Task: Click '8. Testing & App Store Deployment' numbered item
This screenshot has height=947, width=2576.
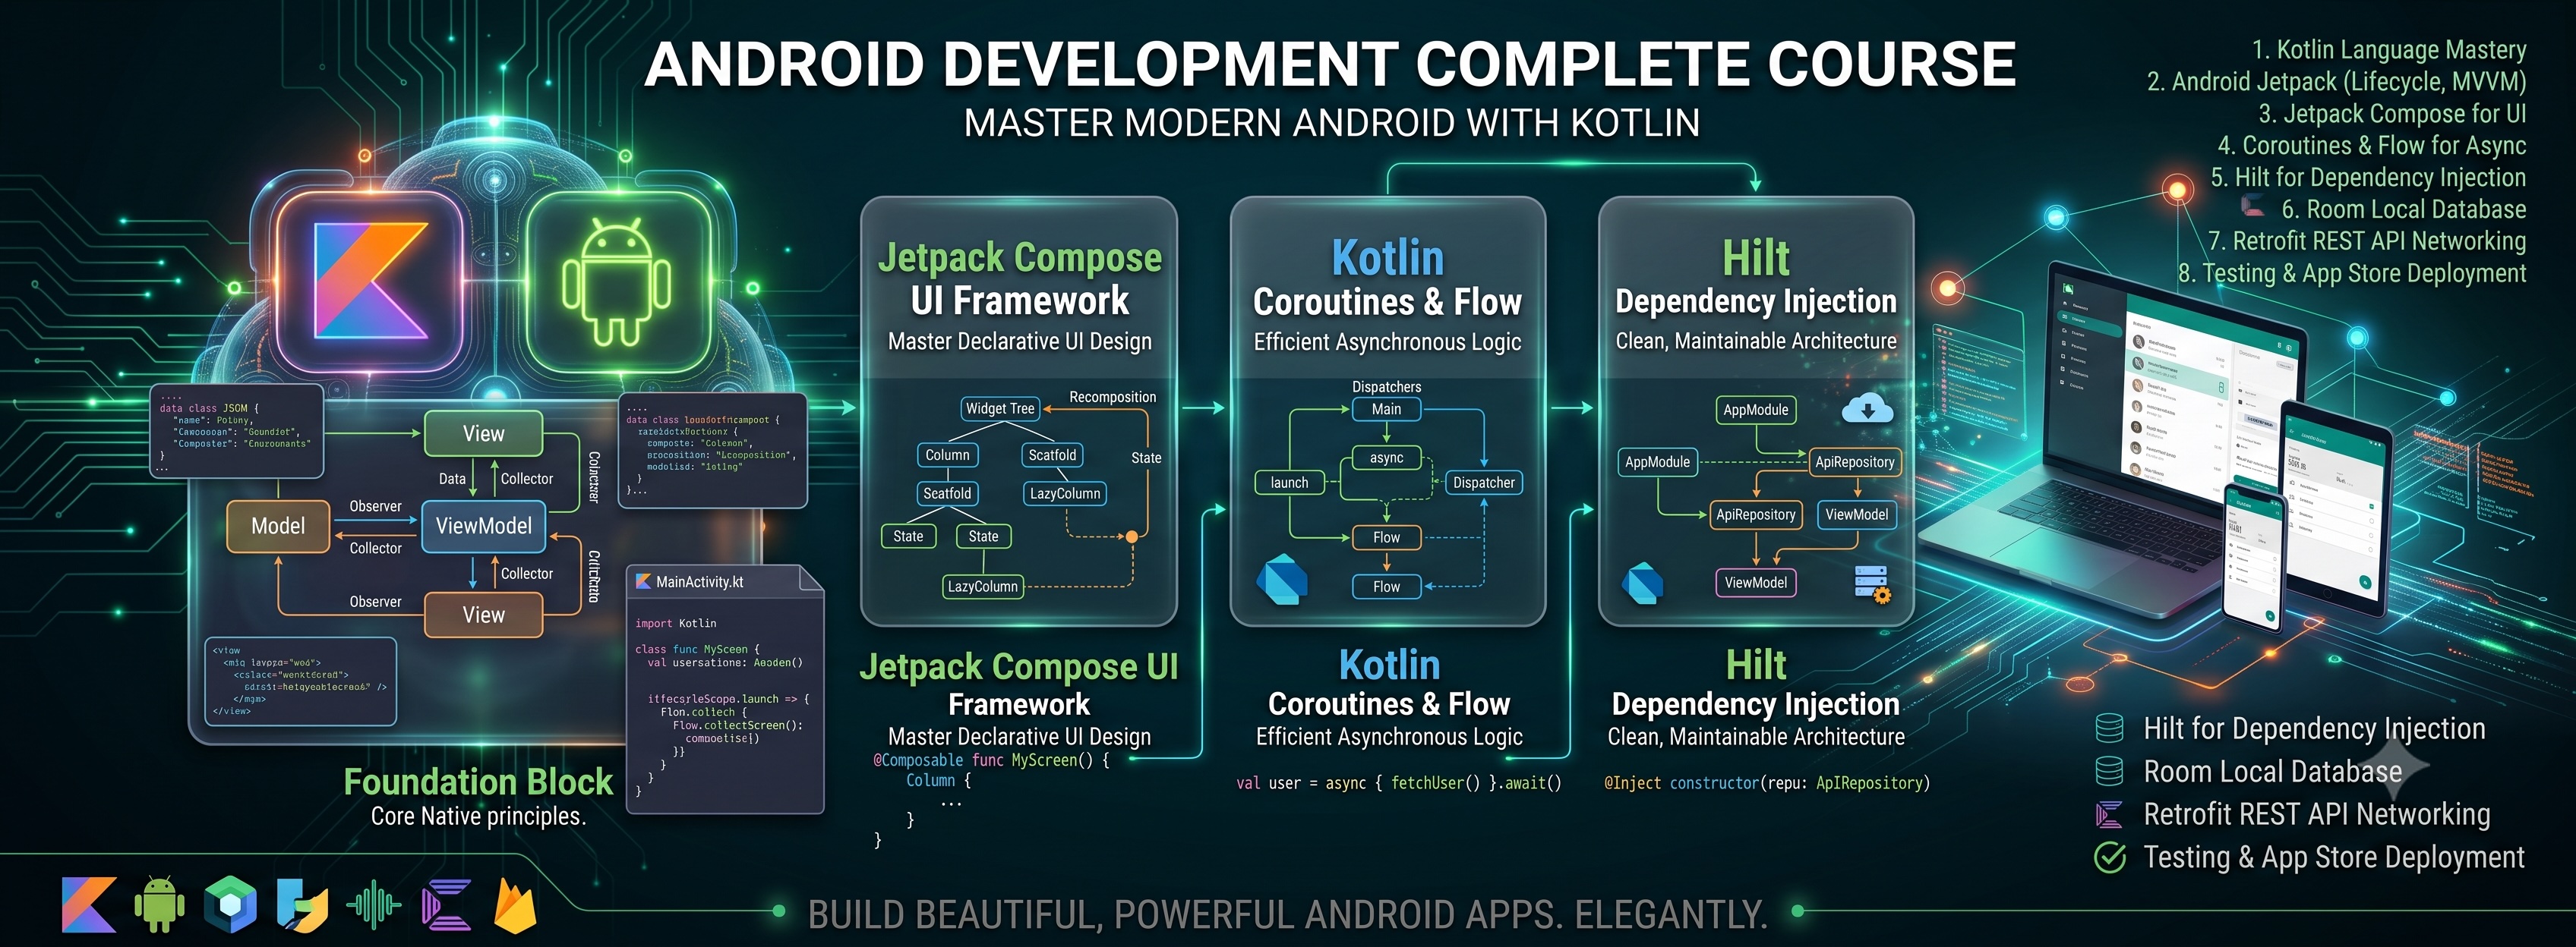Action: click(2352, 274)
